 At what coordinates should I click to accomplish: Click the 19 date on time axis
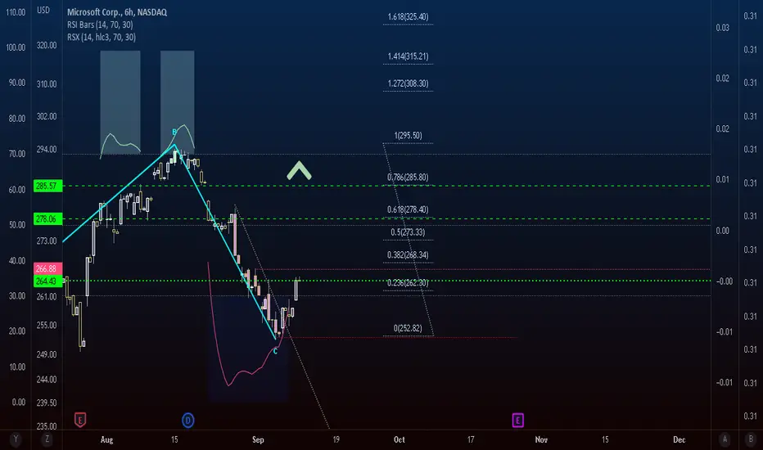point(336,440)
